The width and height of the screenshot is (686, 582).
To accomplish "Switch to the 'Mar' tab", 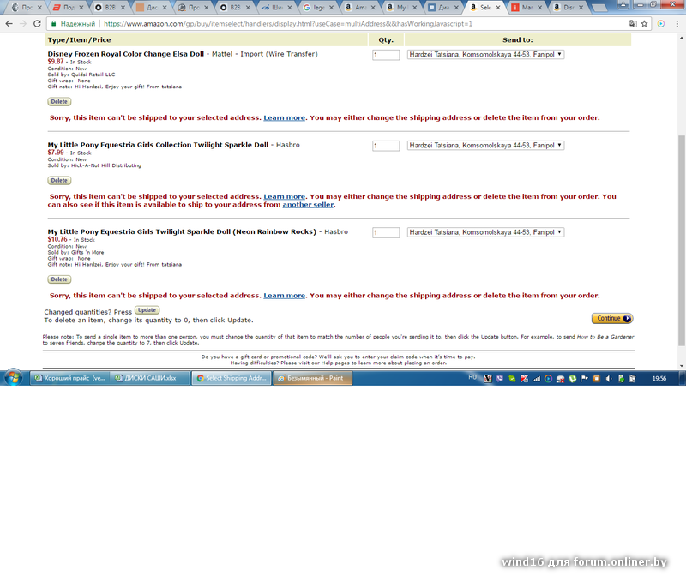I will (x=526, y=8).
